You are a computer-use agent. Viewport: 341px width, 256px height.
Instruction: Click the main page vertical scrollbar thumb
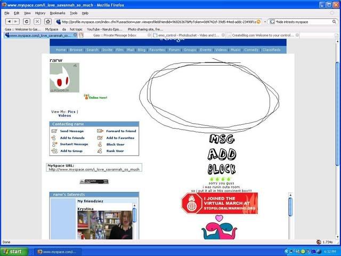click(x=337, y=113)
